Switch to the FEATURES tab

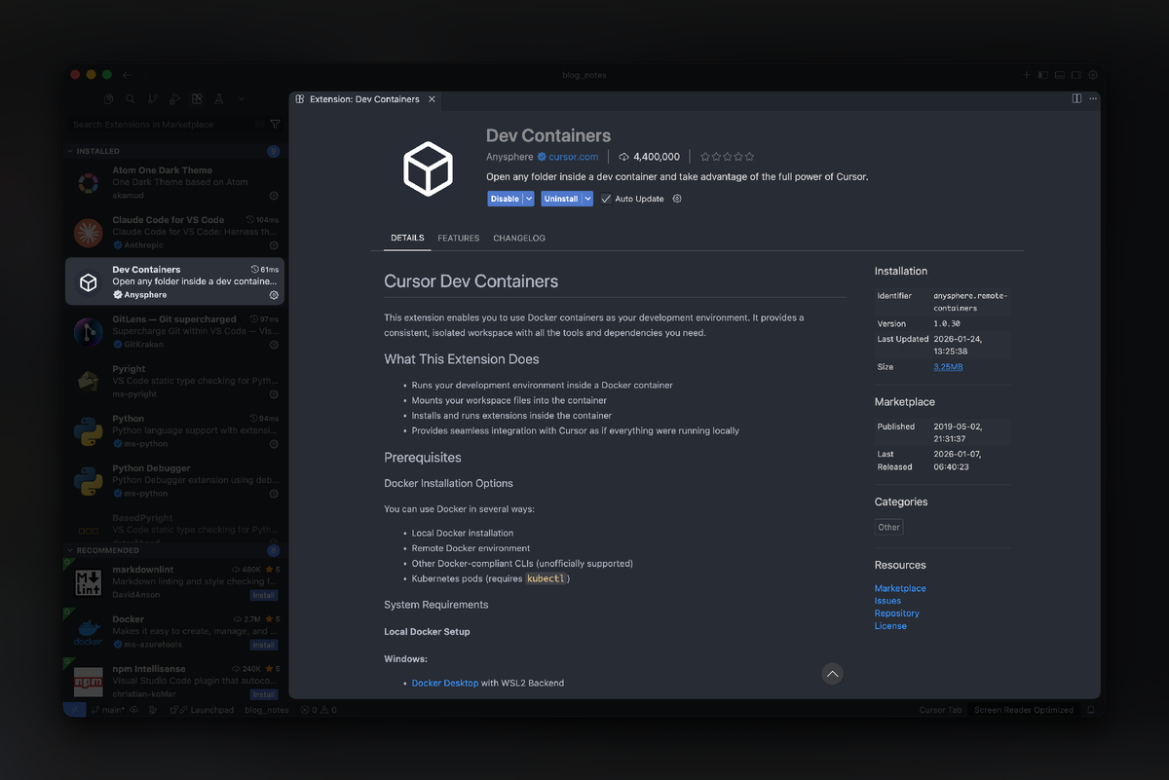(458, 239)
